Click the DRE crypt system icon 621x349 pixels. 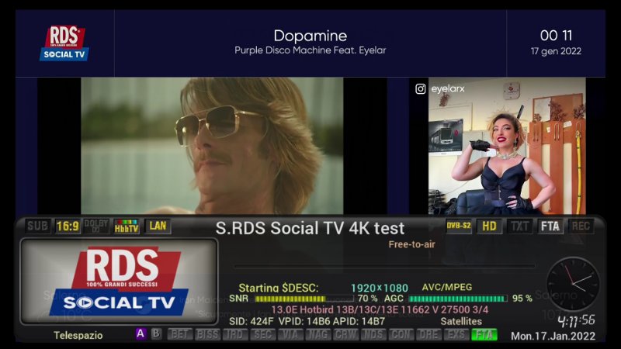click(428, 335)
